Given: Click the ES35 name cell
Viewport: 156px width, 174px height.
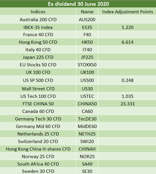Looking at the screenshot, I should click(87, 27).
